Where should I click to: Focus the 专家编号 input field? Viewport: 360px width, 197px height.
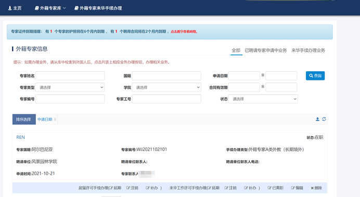[x=70, y=99]
